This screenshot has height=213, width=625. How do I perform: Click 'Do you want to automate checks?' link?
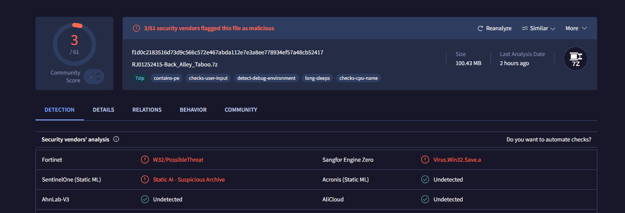[549, 140]
